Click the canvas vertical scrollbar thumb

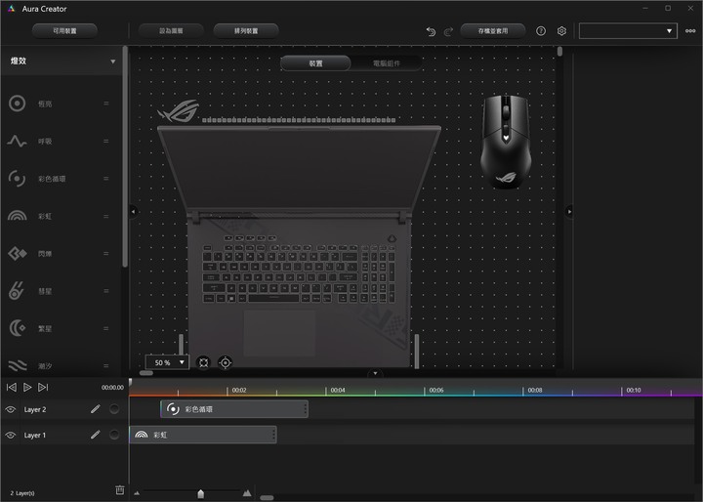(x=559, y=51)
